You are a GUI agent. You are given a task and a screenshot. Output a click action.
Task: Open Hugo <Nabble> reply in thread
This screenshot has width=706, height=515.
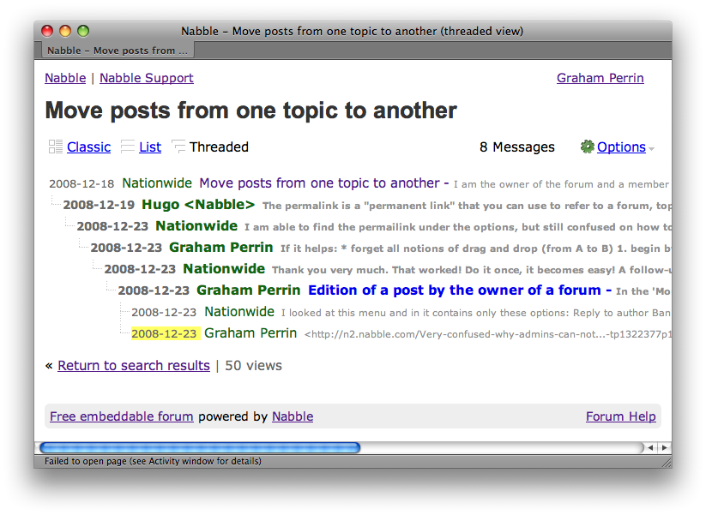pyautogui.click(x=198, y=205)
